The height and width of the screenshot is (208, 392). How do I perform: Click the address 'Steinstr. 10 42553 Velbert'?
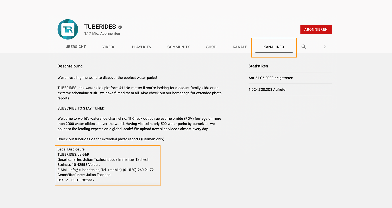(79, 165)
